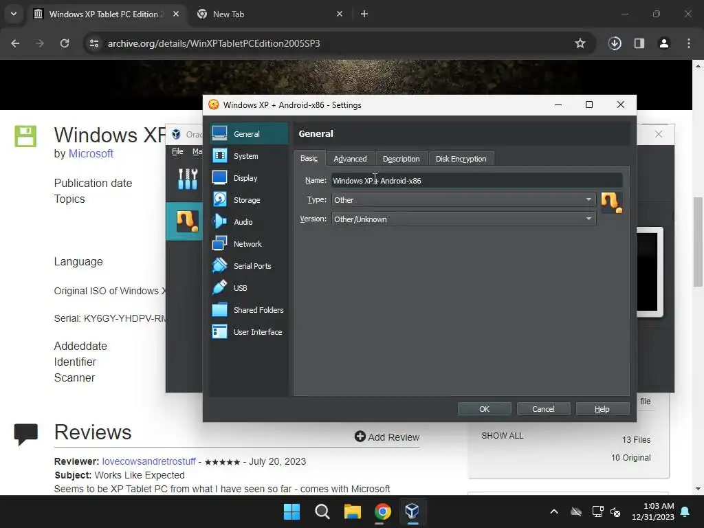
Task: Click VirtualBox icon in taskbar
Action: pyautogui.click(x=412, y=511)
